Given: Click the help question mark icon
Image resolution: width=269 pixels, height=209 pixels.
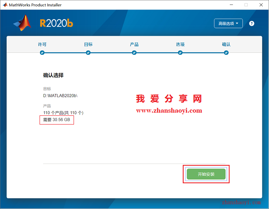Looking at the screenshot, I should pos(252,23).
